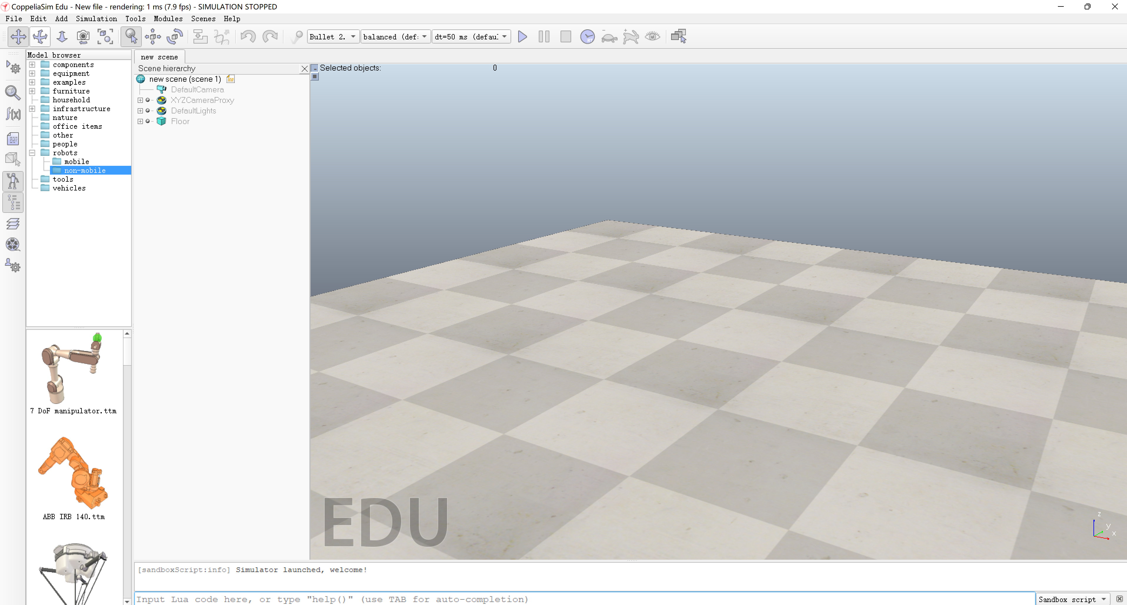Select the mobile robots folder
Image resolution: width=1127 pixels, height=605 pixels.
76,162
